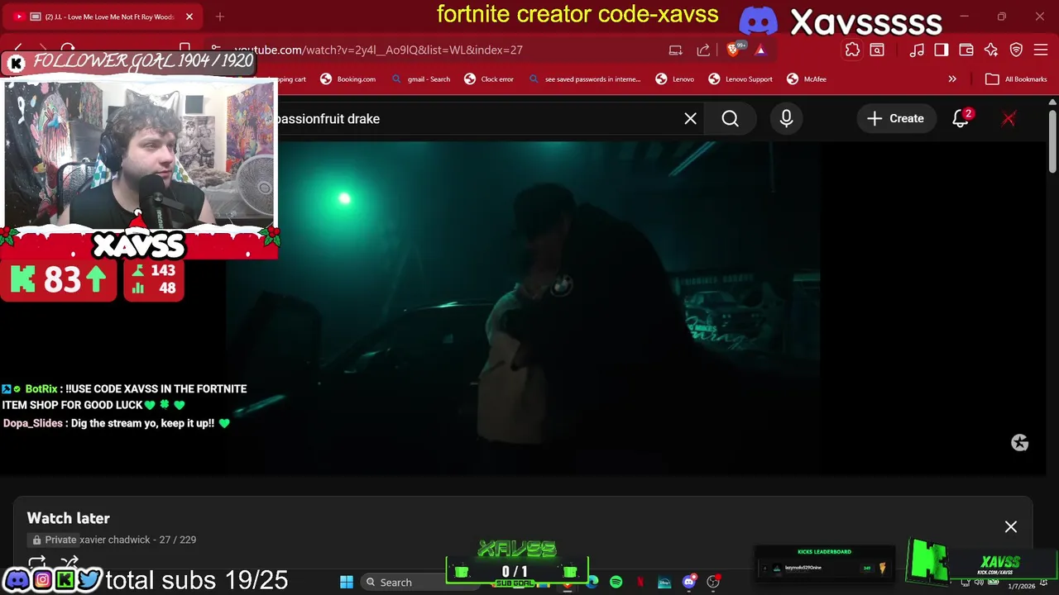The width and height of the screenshot is (1059, 595).
Task: Open Leo AI sparkle icon
Action: point(991,50)
